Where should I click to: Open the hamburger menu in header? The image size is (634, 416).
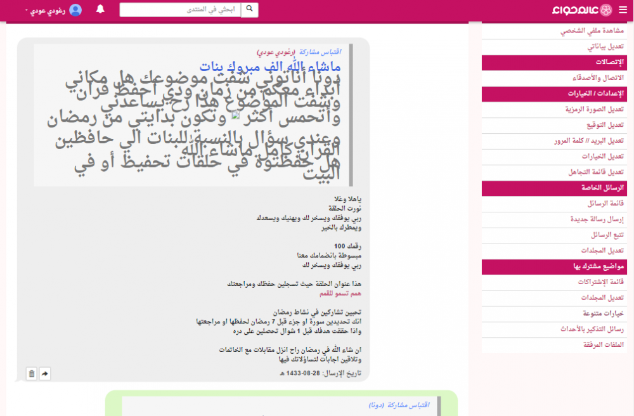(623, 10)
